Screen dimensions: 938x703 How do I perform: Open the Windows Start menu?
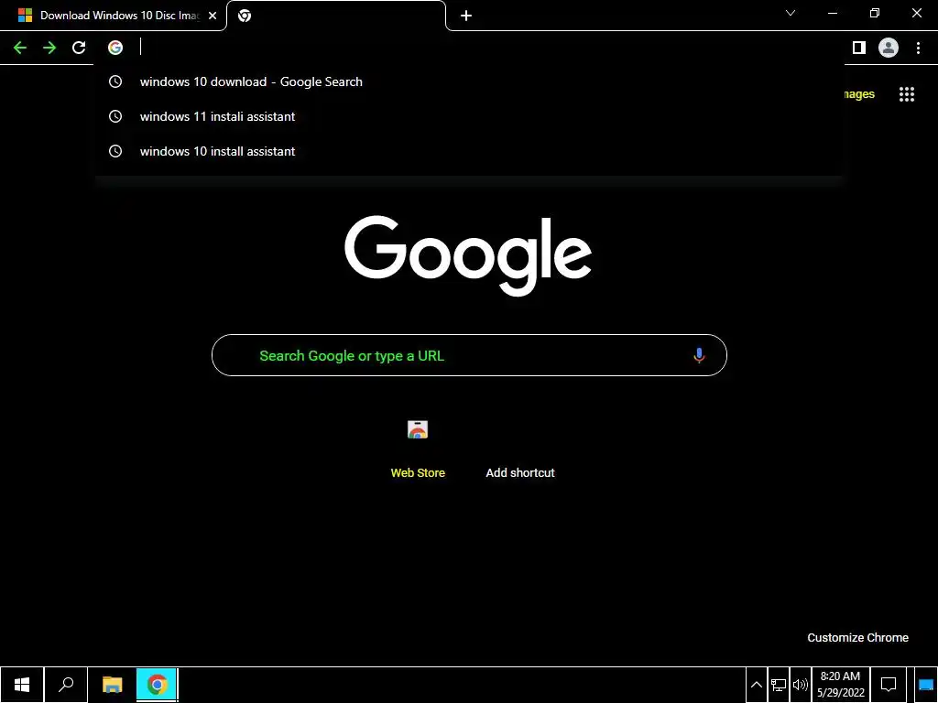click(x=22, y=685)
